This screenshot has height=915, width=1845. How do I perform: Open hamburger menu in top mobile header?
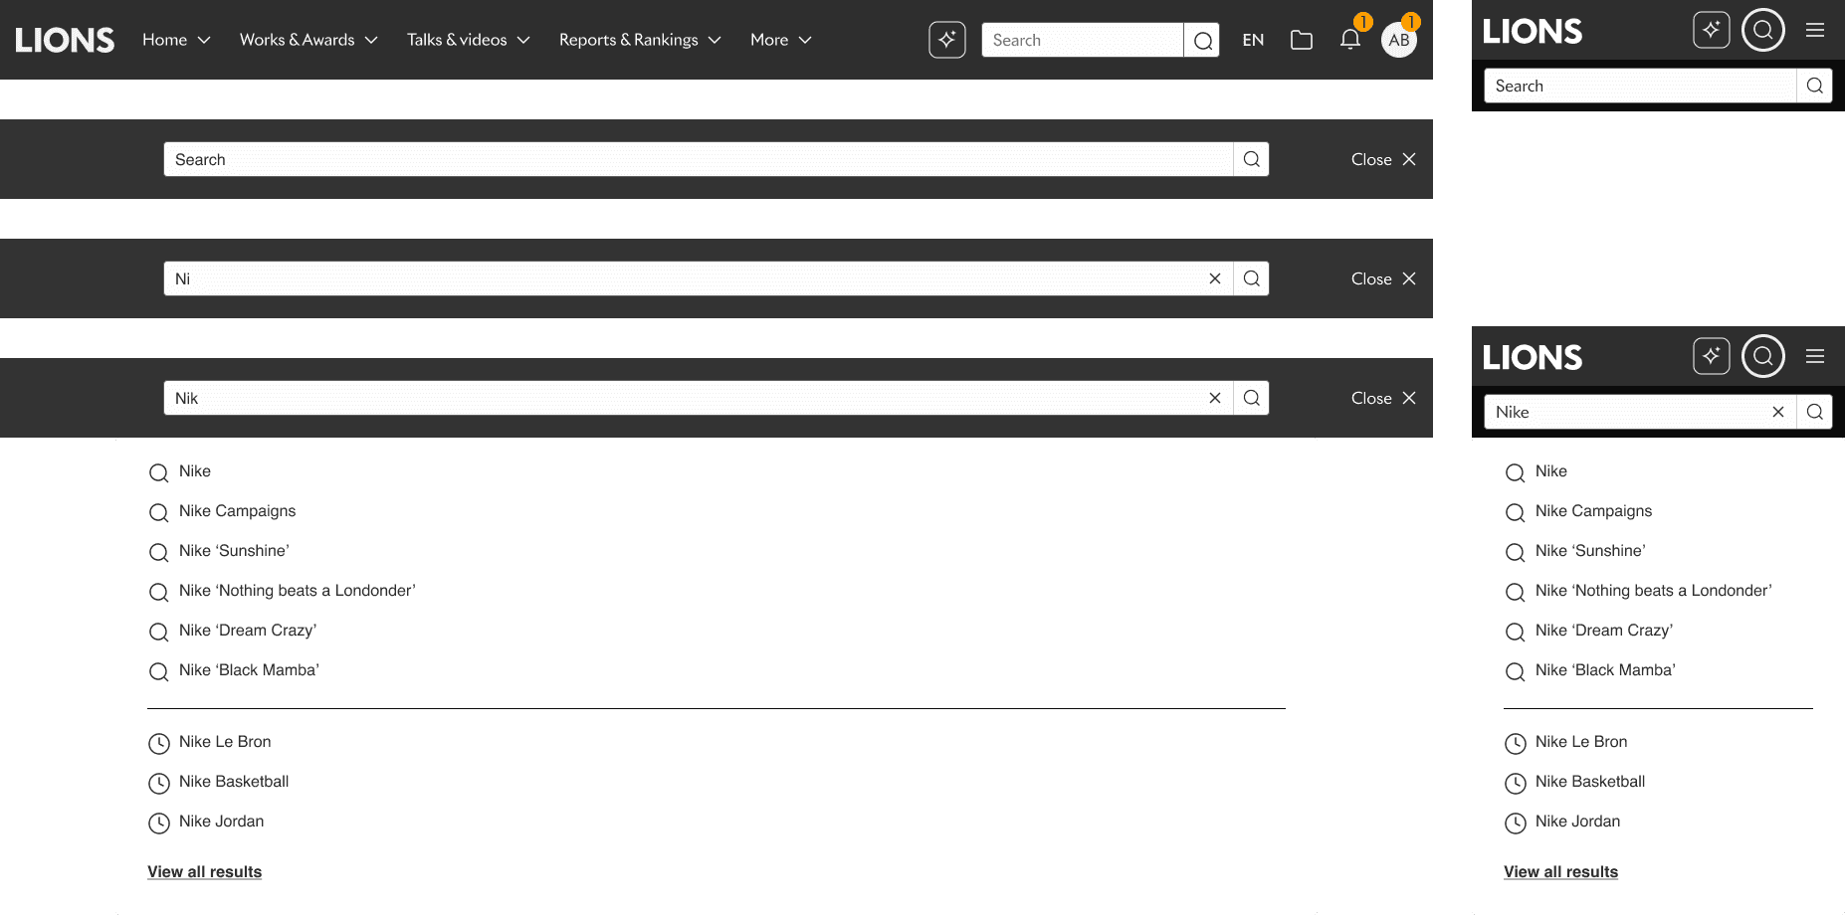coord(1815,30)
